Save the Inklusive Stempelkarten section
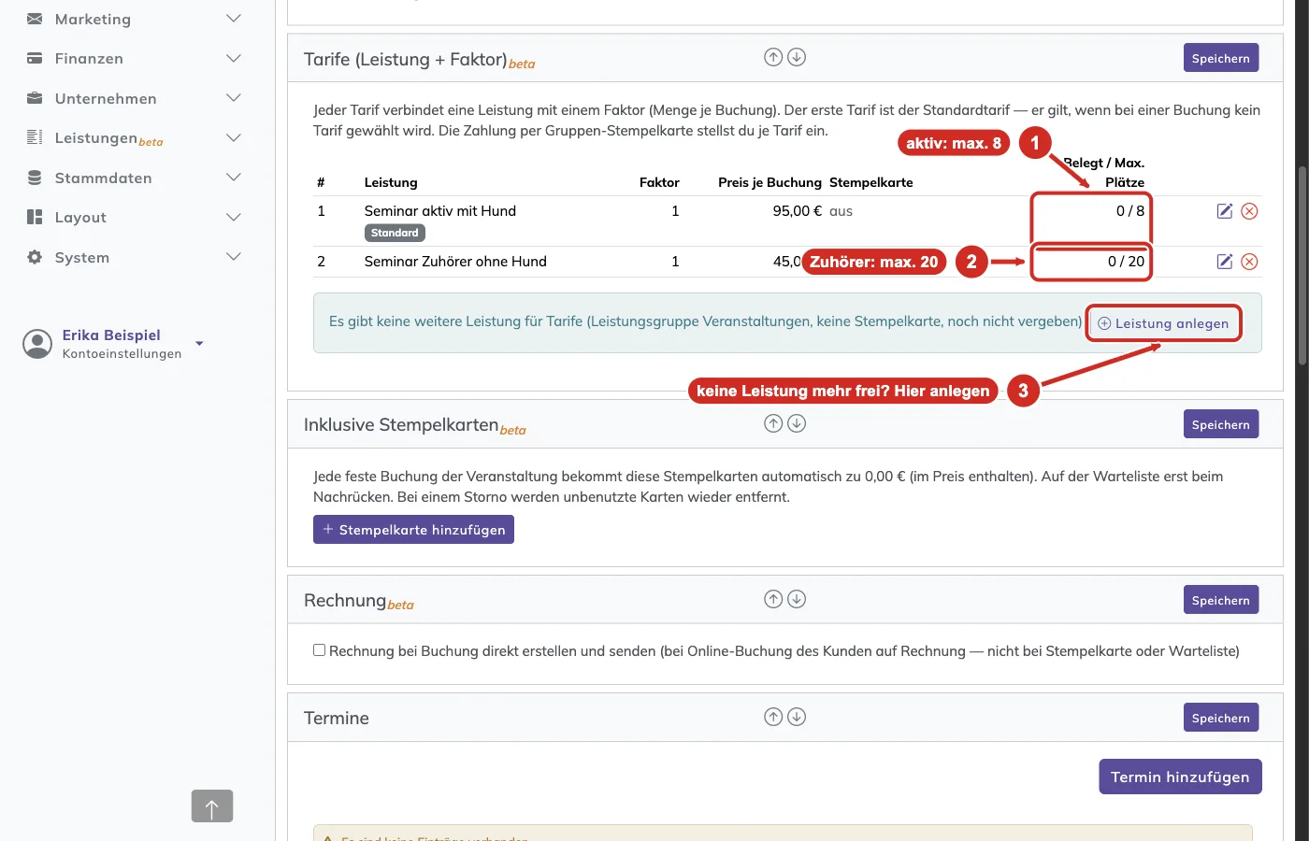This screenshot has height=841, width=1309. 1221,424
